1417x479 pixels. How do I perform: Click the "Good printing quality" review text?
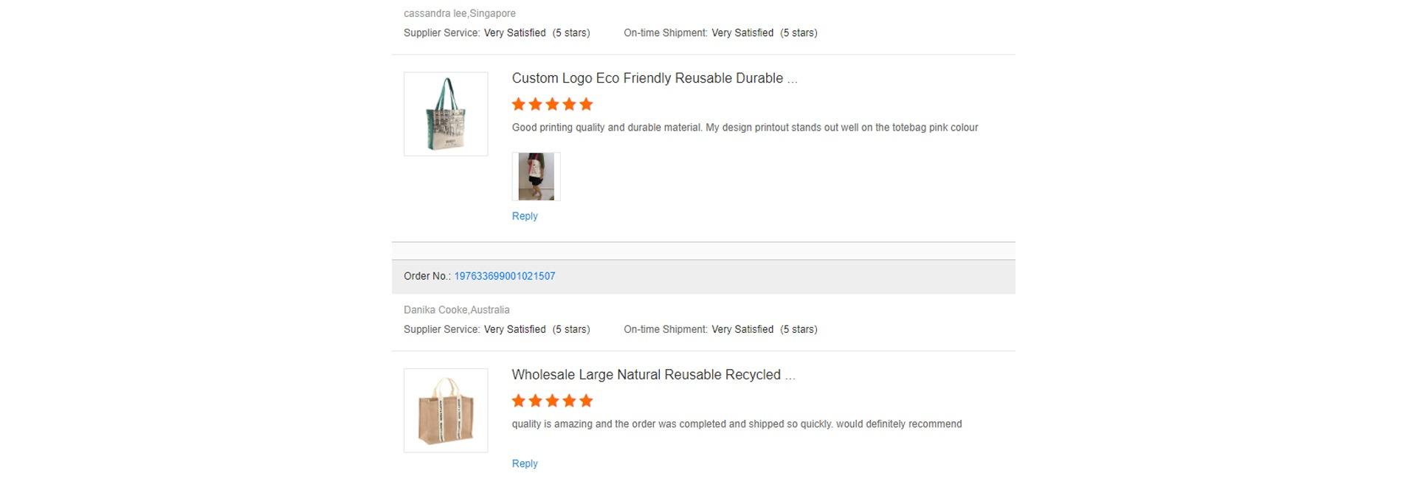tap(745, 128)
